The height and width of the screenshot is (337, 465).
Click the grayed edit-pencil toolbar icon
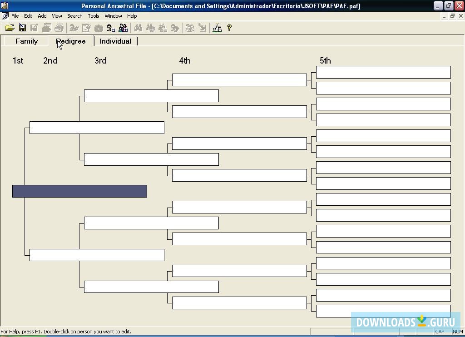[34, 28]
